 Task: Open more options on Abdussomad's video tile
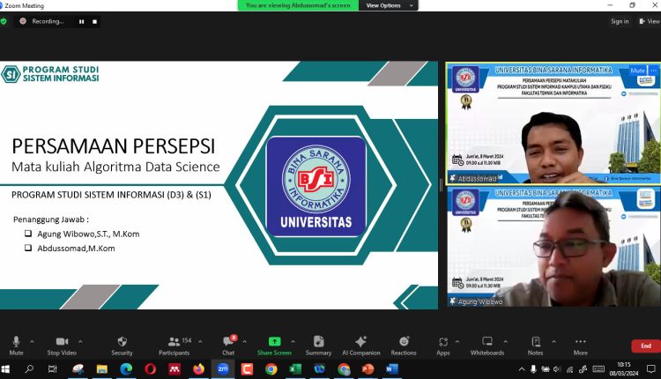[653, 71]
